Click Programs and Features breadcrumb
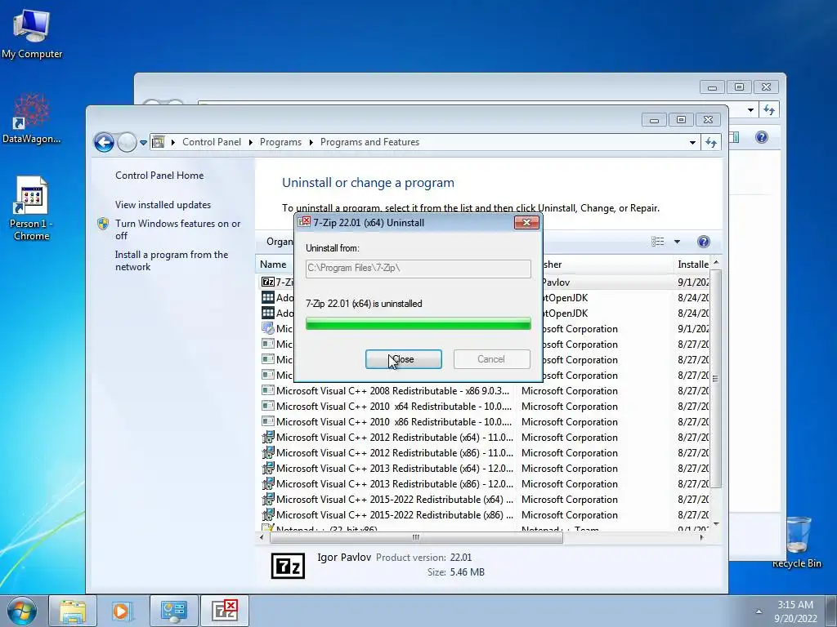The height and width of the screenshot is (627, 837). (369, 142)
